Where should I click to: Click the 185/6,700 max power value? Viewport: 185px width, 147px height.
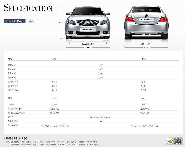[x=54, y=109]
